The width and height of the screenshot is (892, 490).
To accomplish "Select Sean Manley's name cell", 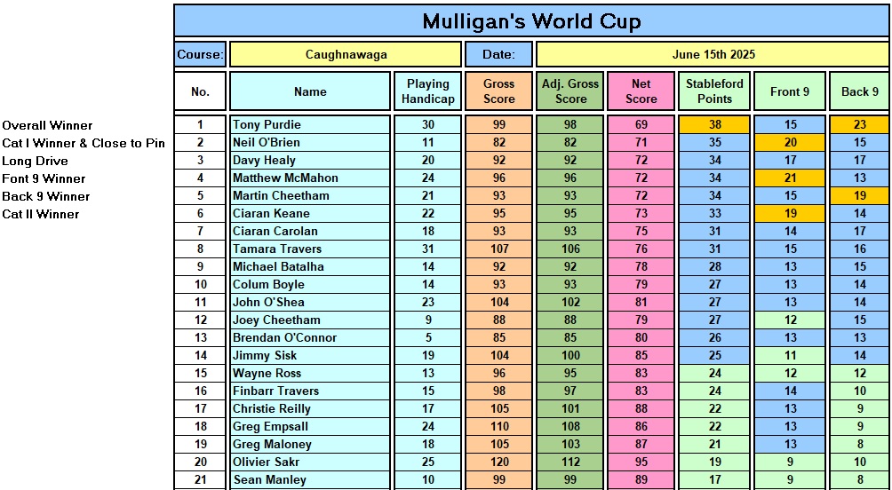I will pos(310,480).
